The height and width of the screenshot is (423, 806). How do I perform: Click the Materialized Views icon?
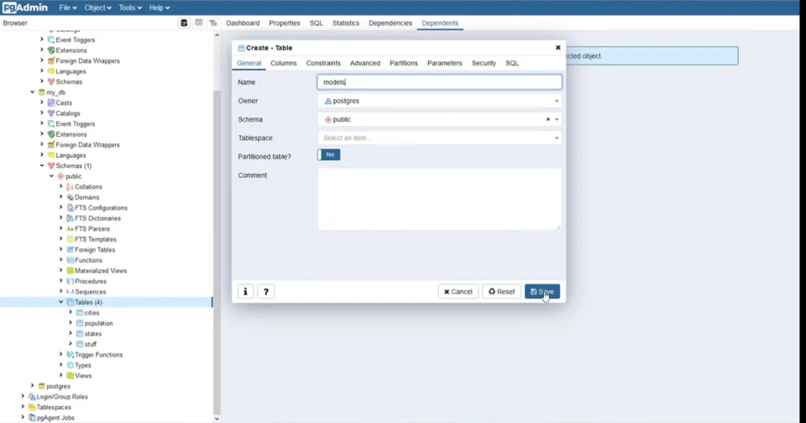[x=70, y=271]
